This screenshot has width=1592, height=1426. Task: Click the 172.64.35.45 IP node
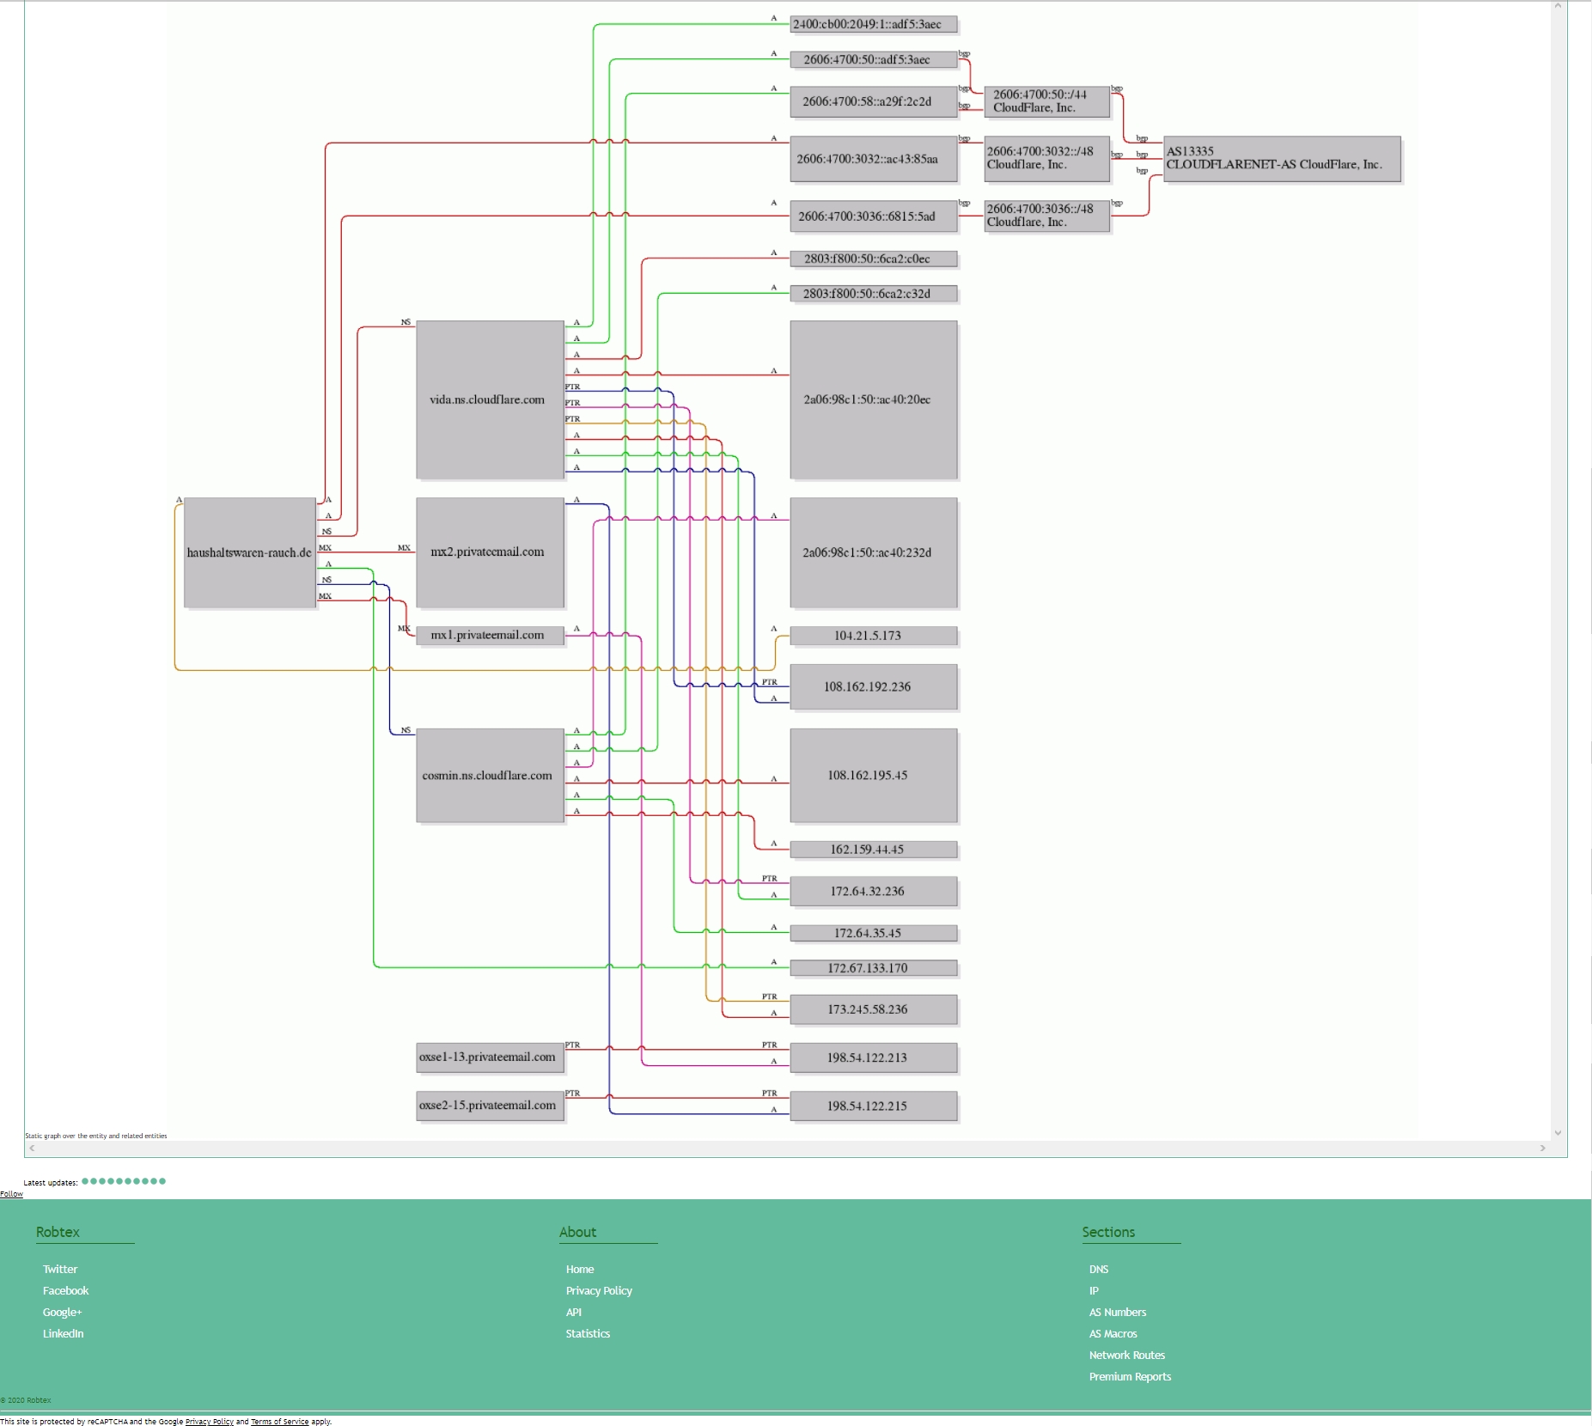[x=874, y=933]
